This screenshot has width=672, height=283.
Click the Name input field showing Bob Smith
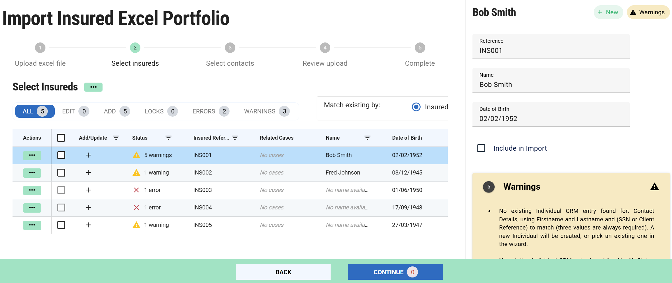(x=551, y=84)
